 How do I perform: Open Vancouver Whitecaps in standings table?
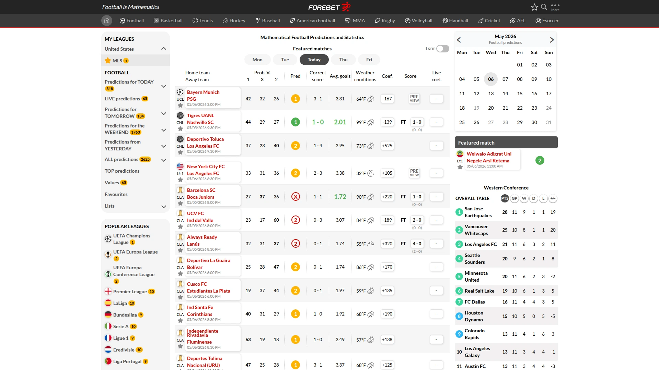(x=476, y=230)
